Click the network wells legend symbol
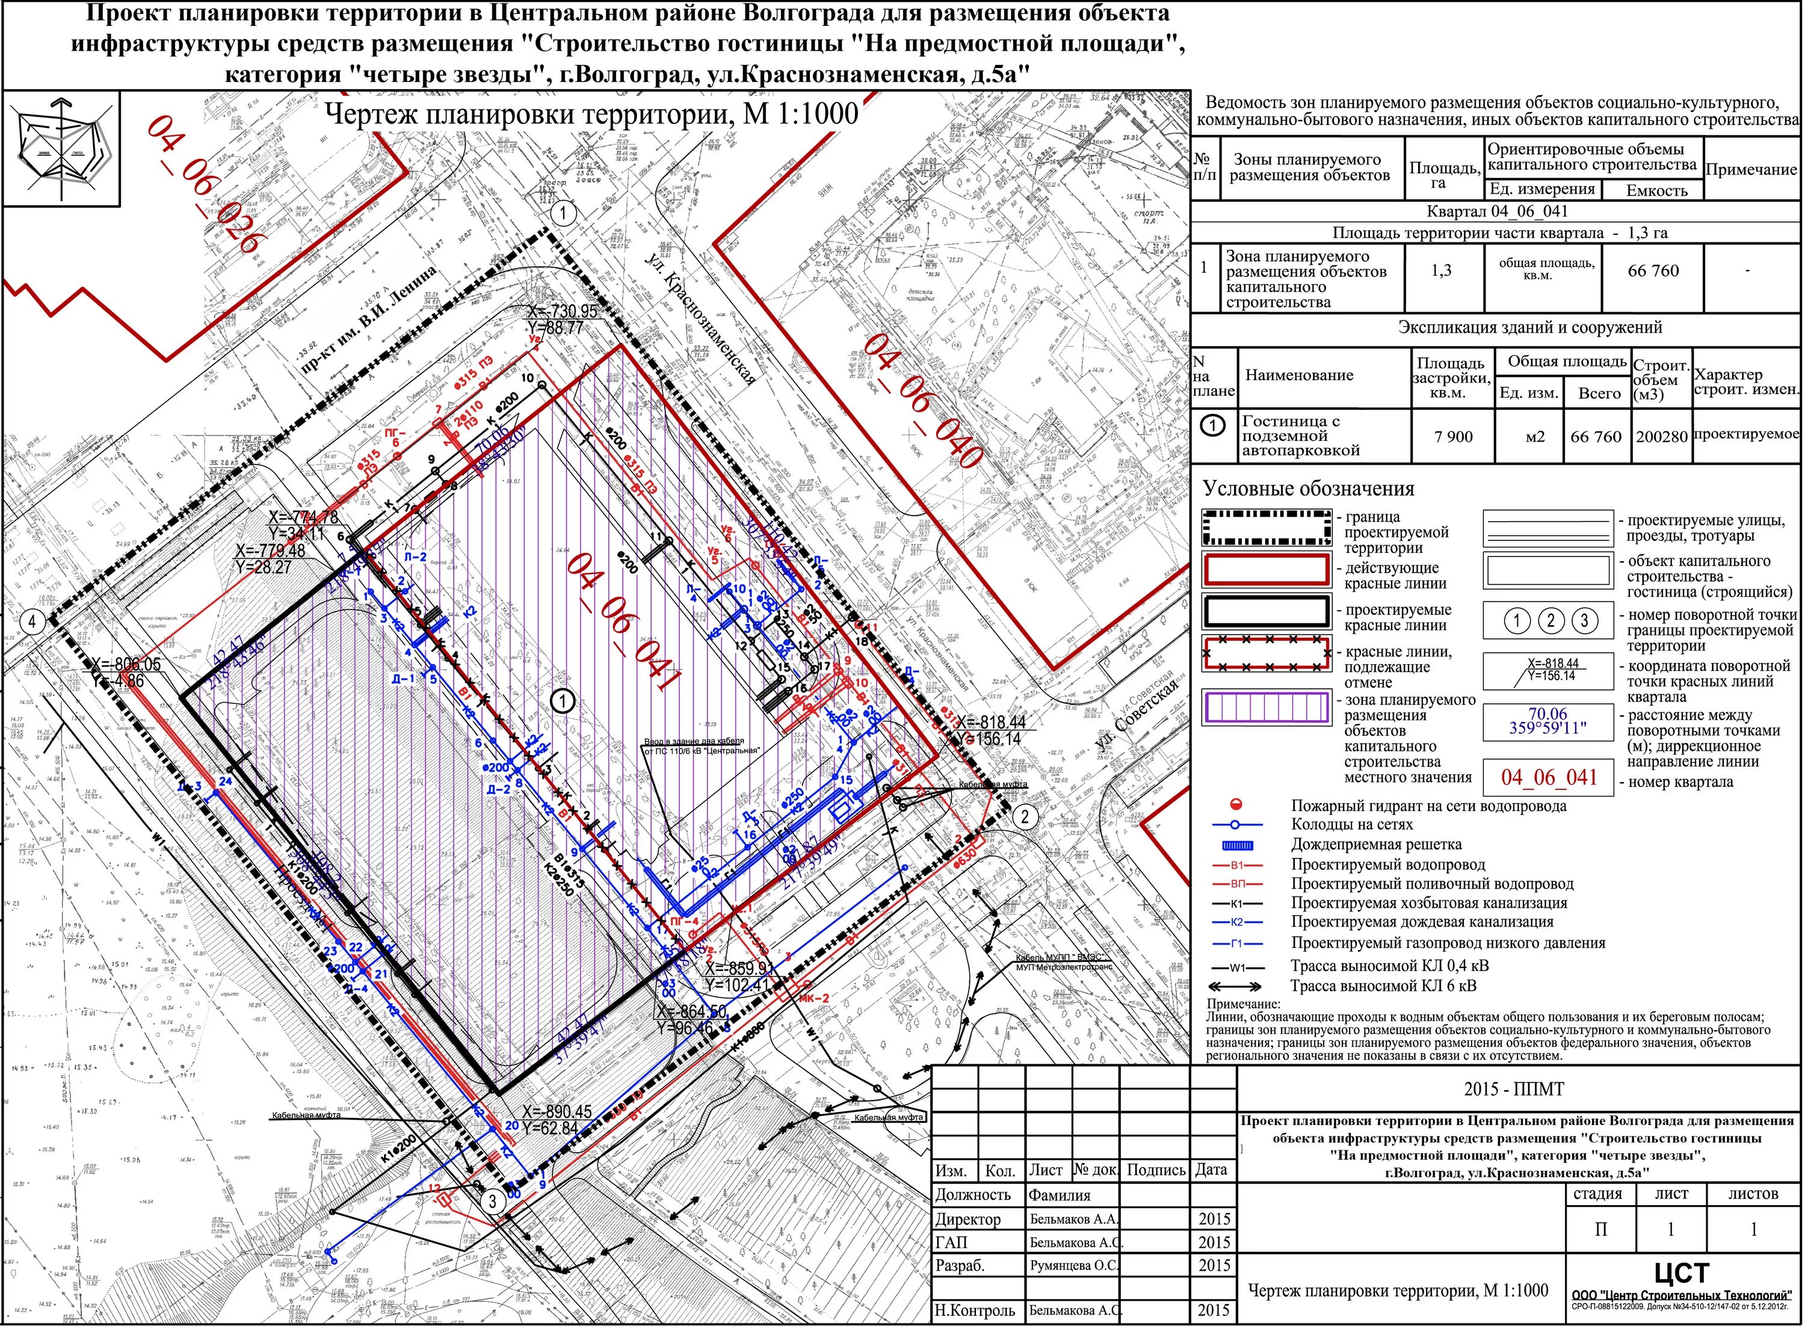The height and width of the screenshot is (1326, 1805). click(x=1237, y=824)
